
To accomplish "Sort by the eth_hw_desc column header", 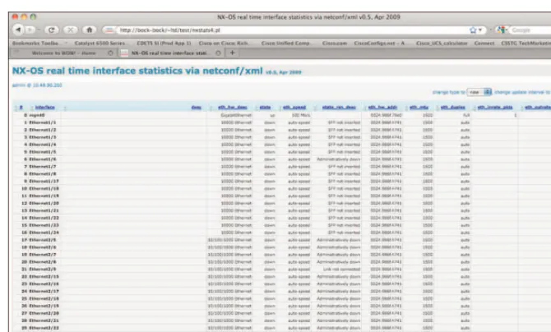I will point(232,107).
